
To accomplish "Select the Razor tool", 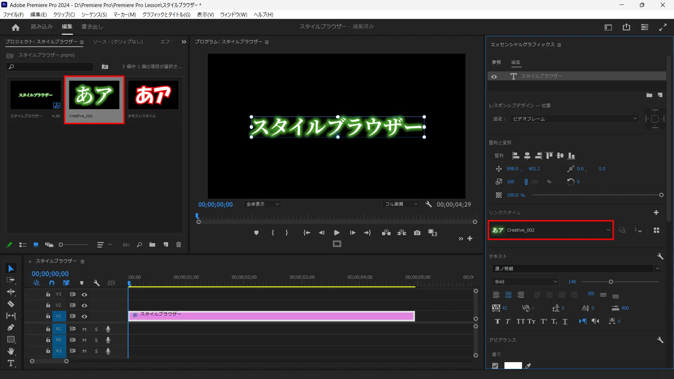I will (11, 304).
